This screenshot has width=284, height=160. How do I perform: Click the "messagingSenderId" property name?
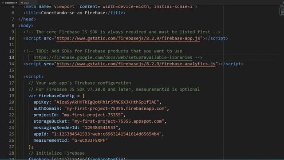(55, 128)
